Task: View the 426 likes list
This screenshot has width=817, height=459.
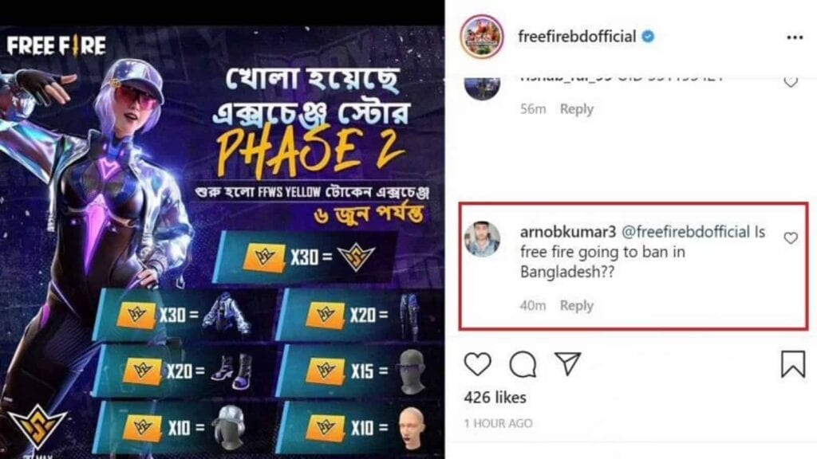Action: click(x=495, y=398)
